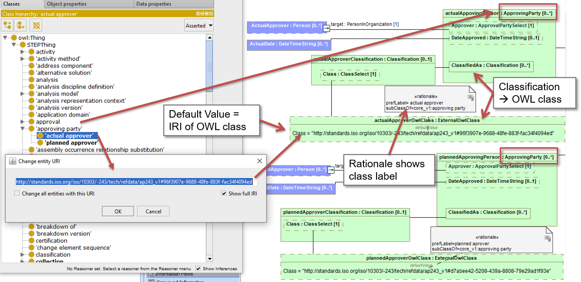581x282 pixels.
Task: Click split-view icon in Class hierarchy header
Action: [198, 14]
